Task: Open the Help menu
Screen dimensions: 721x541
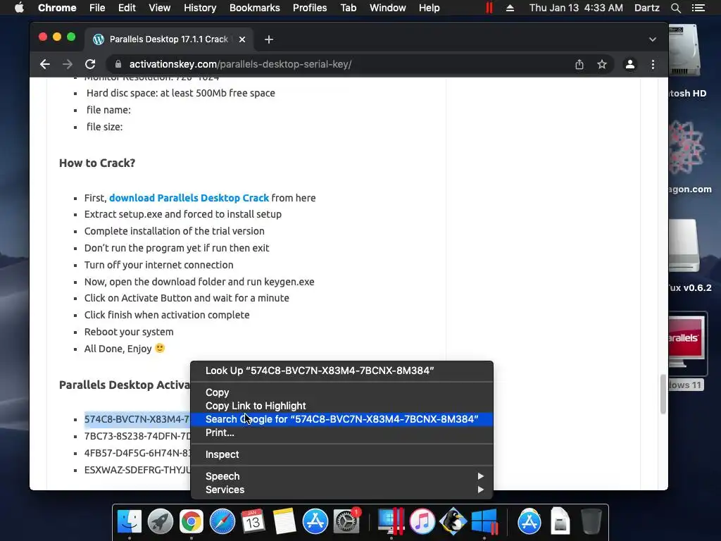Action: [x=429, y=8]
